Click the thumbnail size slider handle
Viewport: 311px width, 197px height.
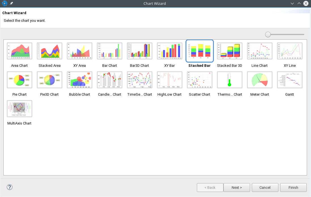pyautogui.click(x=268, y=35)
